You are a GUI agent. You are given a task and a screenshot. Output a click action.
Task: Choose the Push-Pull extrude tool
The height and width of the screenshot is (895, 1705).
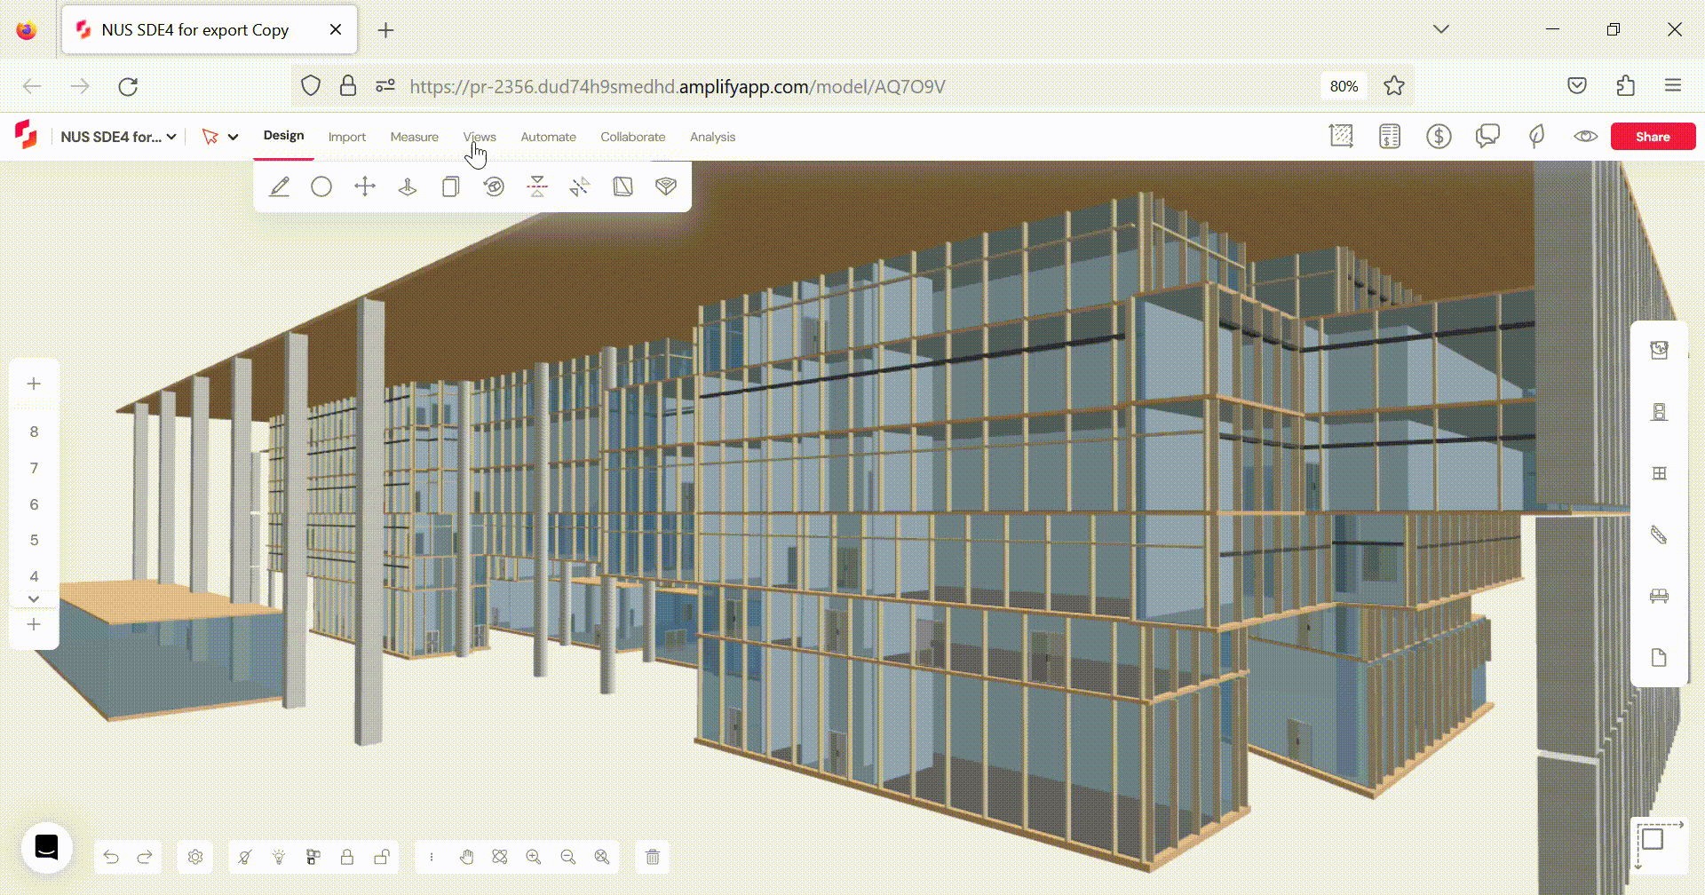(x=408, y=186)
